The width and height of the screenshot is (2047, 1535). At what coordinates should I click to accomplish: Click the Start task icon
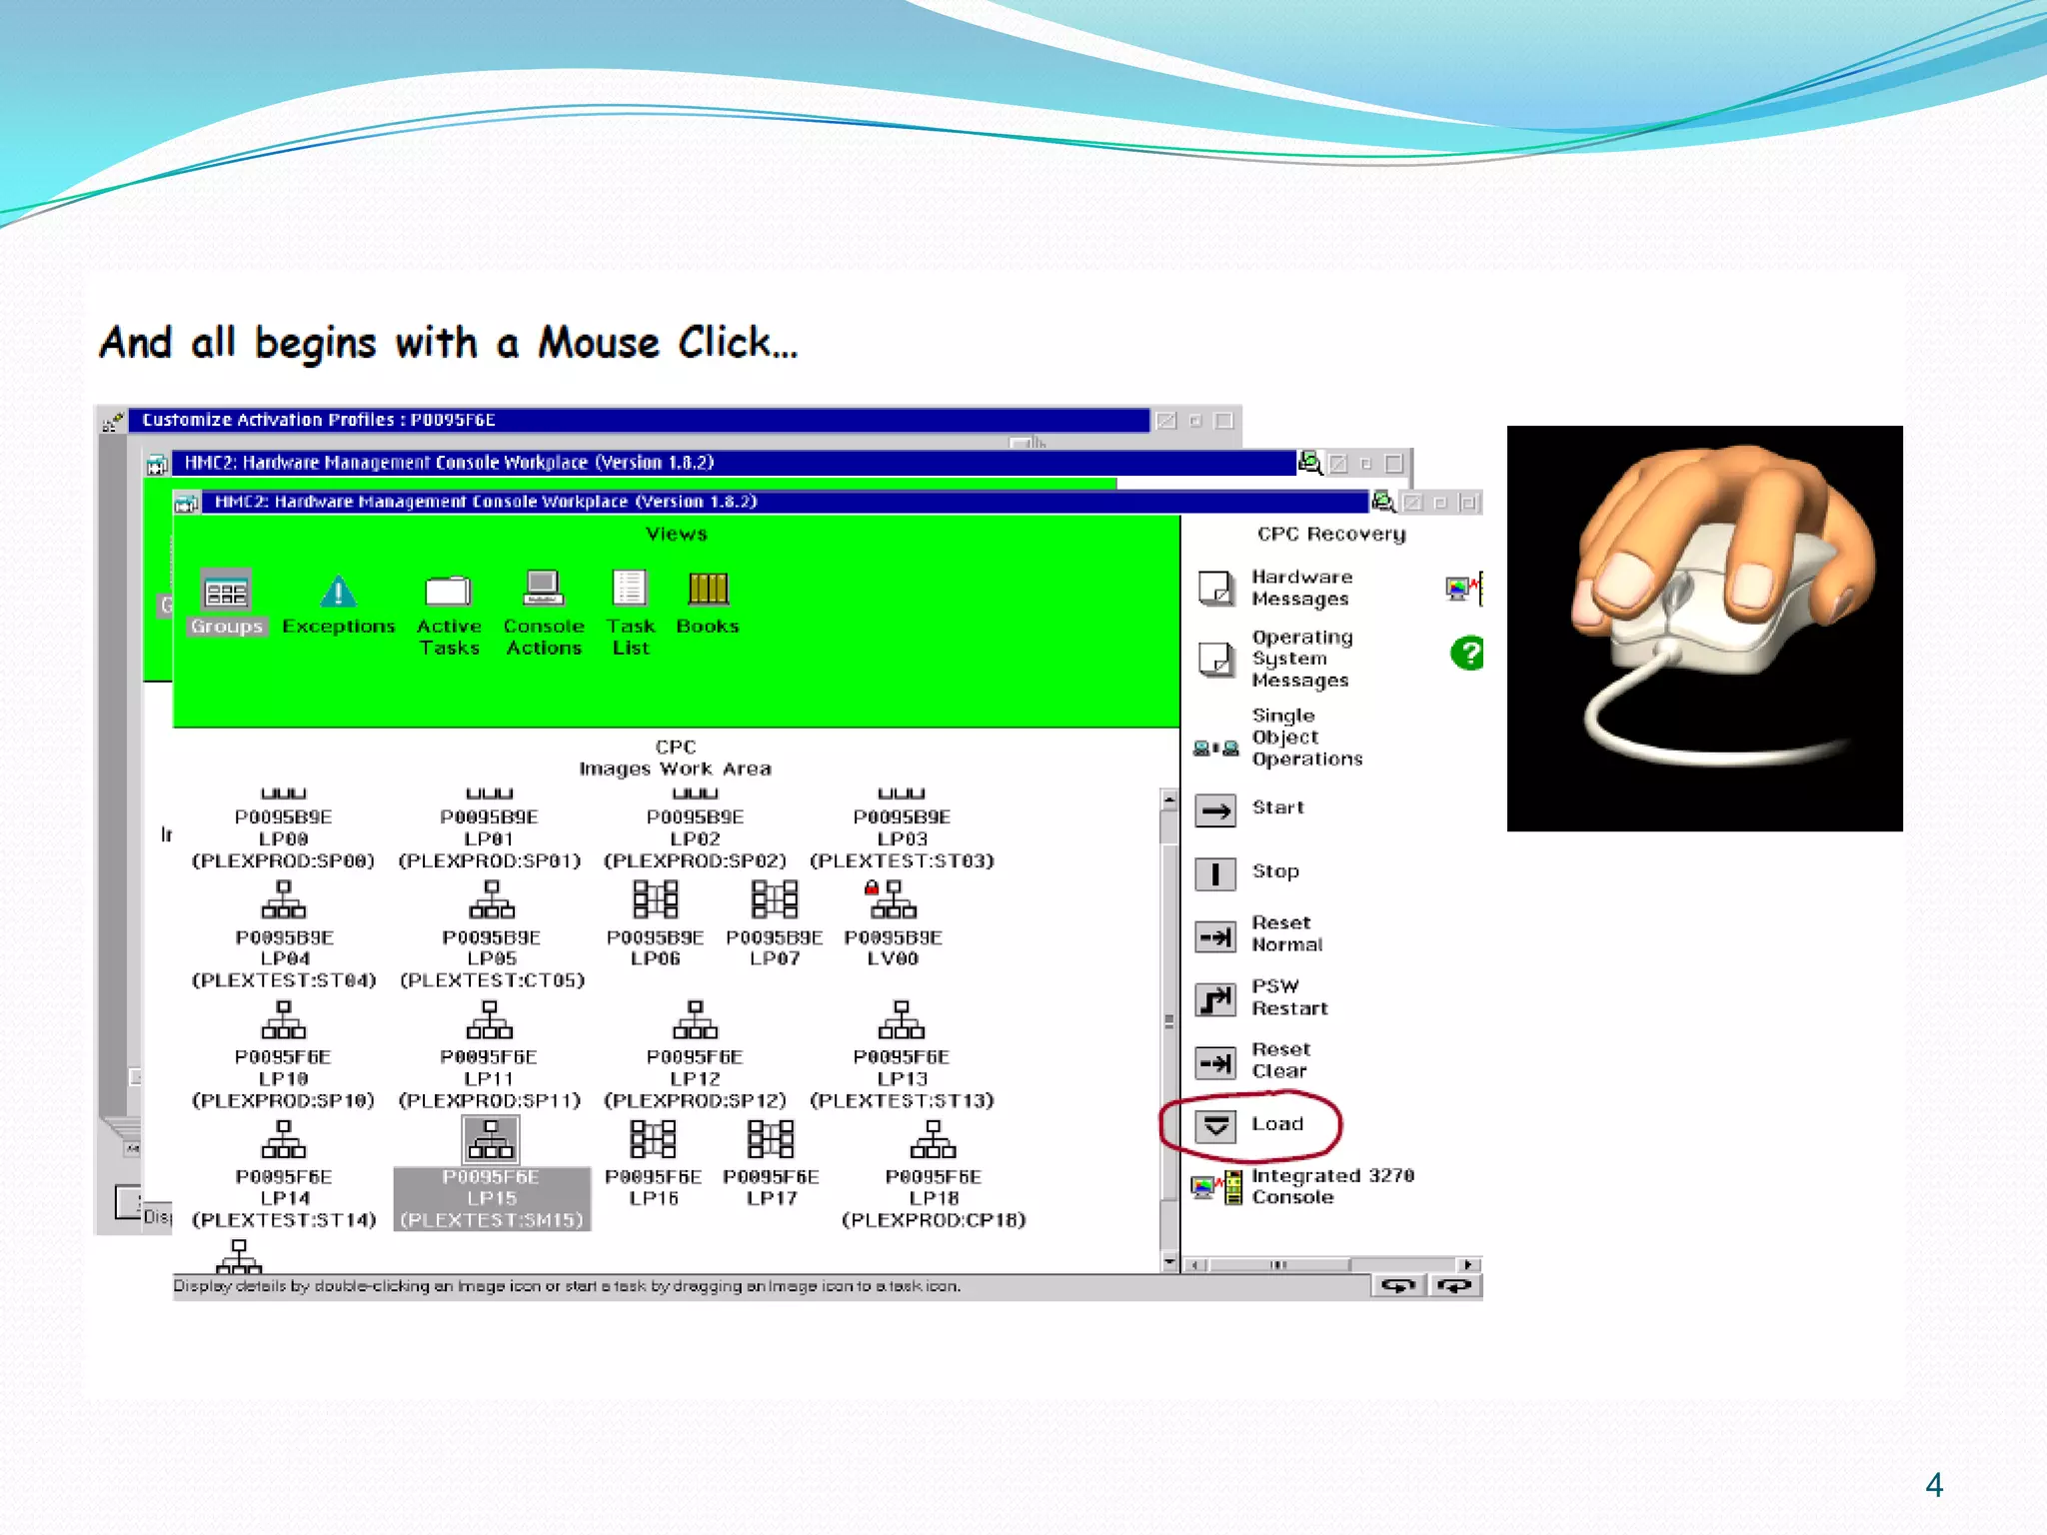click(1216, 810)
